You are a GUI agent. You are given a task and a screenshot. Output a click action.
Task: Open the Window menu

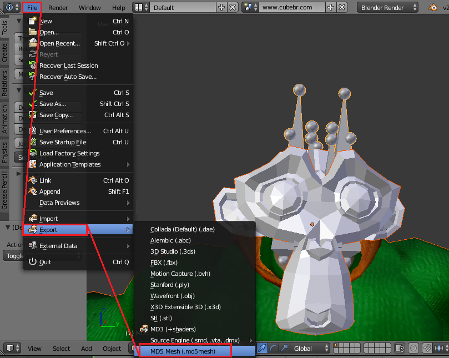click(x=89, y=8)
